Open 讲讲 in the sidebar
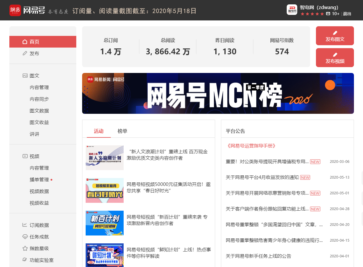Screen dimensions: 363x267 click(34, 134)
